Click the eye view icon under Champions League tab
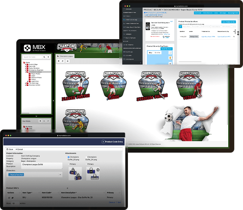The image size is (243, 210). tap(59, 61)
